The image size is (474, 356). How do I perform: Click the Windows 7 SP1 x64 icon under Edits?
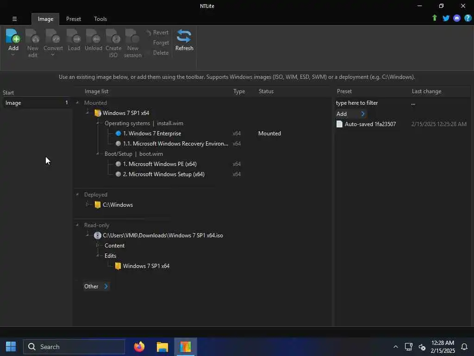[x=118, y=266]
